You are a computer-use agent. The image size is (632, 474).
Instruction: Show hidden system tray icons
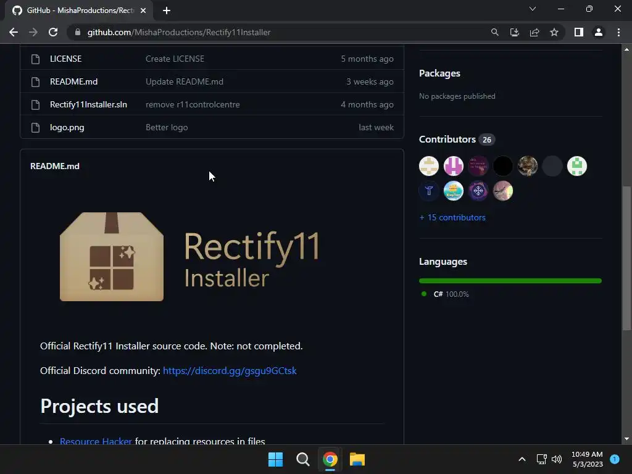(522, 459)
